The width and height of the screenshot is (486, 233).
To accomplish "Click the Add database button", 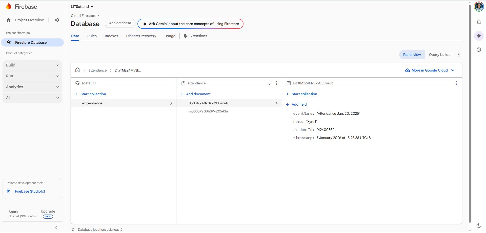I will (120, 23).
